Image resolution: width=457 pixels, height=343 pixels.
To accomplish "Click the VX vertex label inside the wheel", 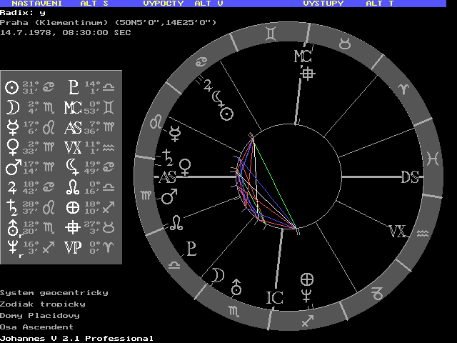I will (396, 232).
